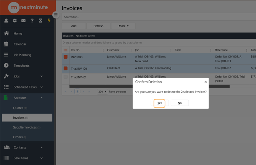The width and height of the screenshot is (256, 165).
Task: Check the Trial INV-101 row checkbox
Action: 66,77
